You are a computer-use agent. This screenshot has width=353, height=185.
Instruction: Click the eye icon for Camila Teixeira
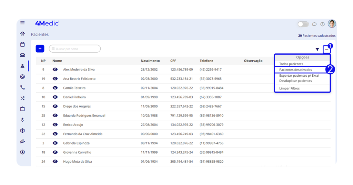(55, 88)
